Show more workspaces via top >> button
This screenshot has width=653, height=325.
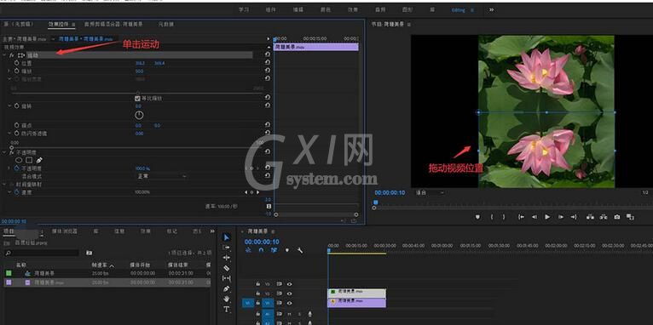pyautogui.click(x=491, y=9)
